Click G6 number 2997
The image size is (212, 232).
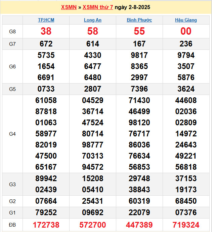[139, 77]
